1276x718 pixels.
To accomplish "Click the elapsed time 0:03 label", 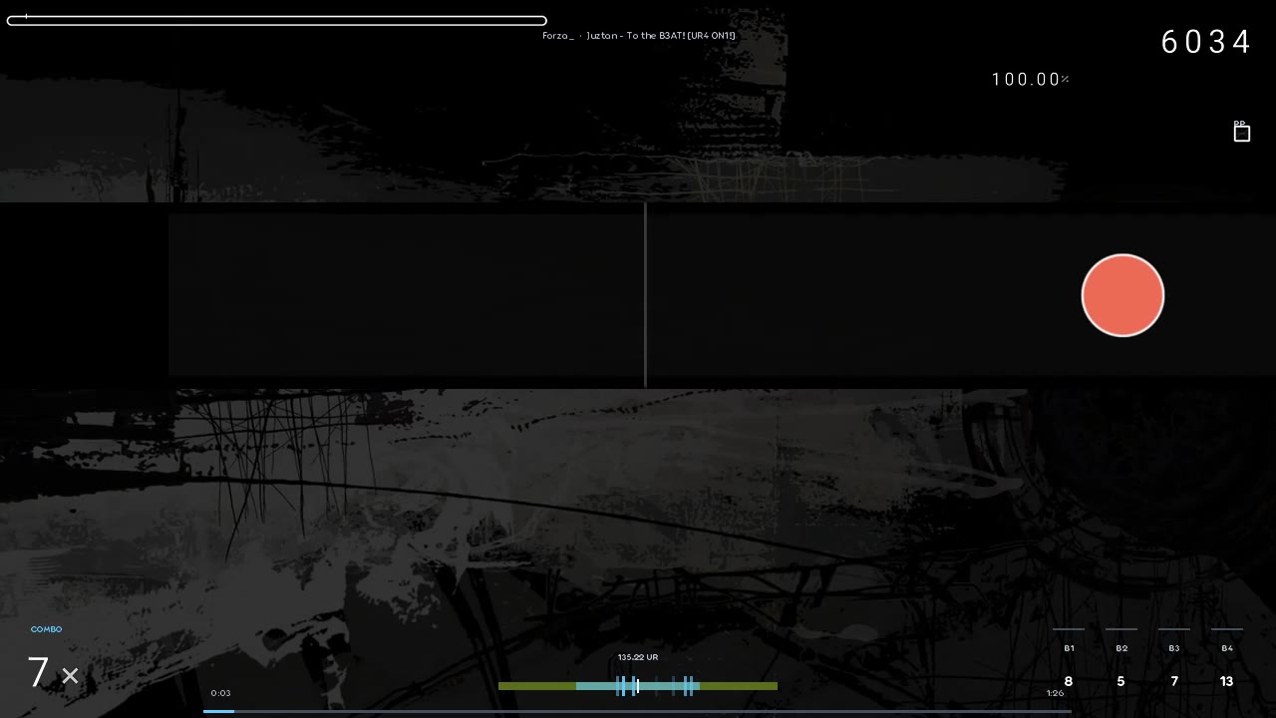I will coord(220,693).
